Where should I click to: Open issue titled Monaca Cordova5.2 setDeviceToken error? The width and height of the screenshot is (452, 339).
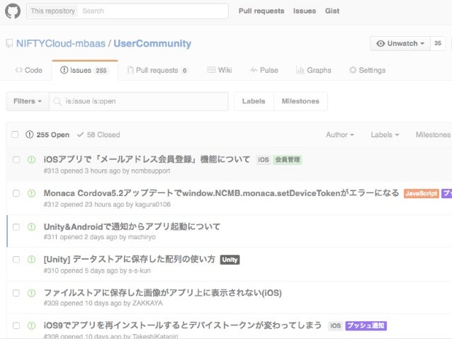[x=221, y=193]
